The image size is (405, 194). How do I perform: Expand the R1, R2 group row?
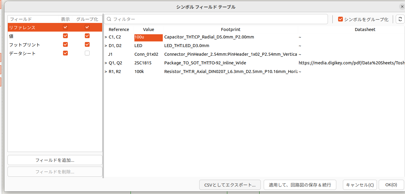106,72
